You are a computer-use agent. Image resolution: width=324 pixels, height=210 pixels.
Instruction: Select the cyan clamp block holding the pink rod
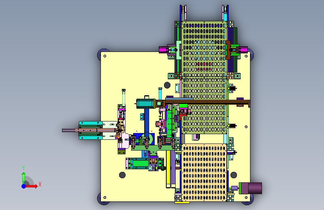tap(90, 130)
